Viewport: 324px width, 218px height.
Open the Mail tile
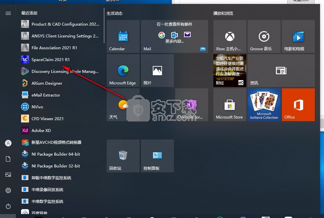175,36
